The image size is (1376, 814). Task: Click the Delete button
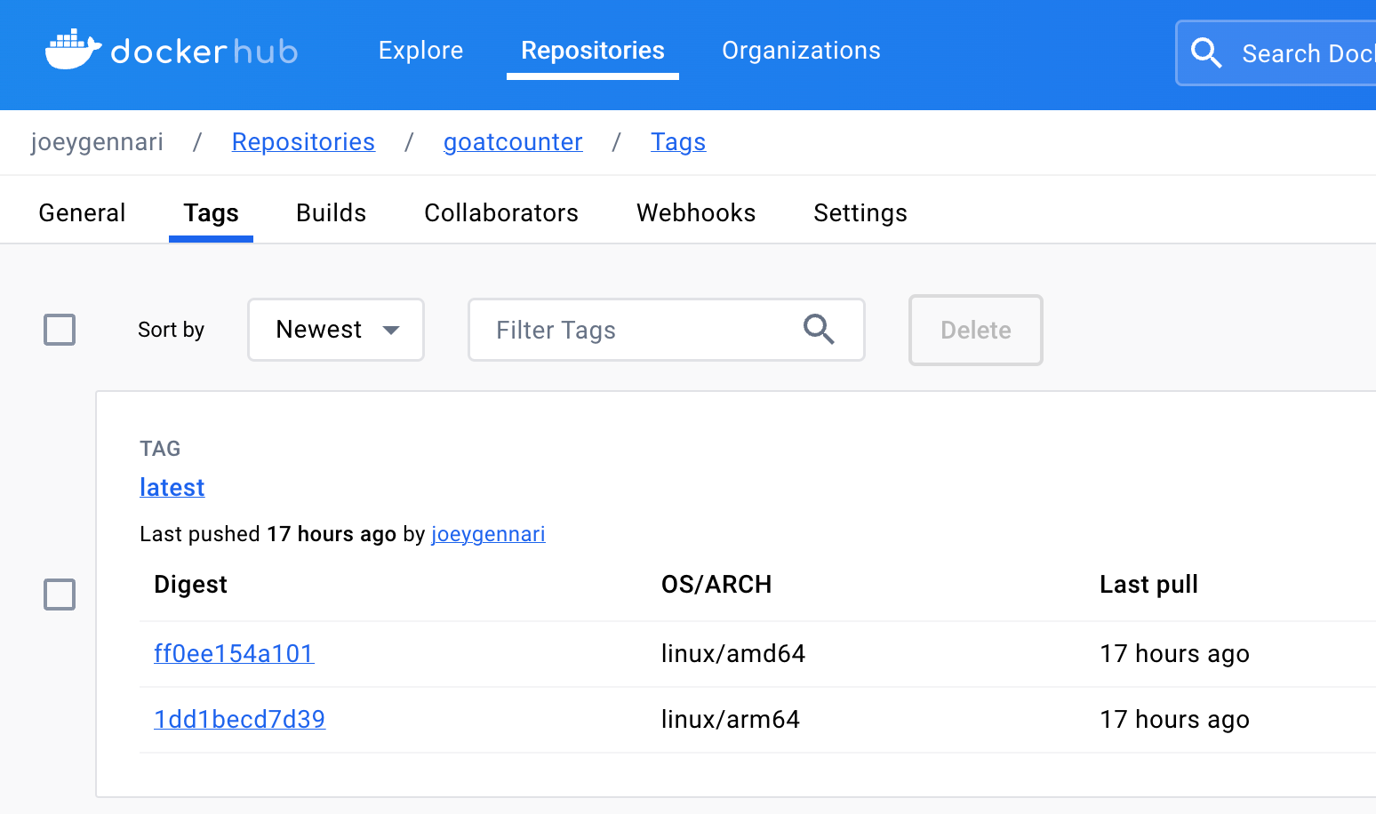[x=976, y=330]
